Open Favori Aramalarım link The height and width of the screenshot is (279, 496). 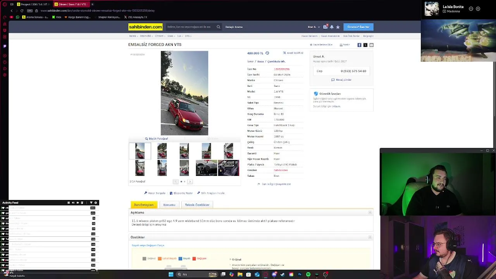(330, 36)
